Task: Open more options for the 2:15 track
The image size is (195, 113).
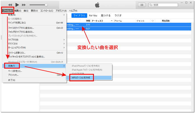Action: coord(77,25)
